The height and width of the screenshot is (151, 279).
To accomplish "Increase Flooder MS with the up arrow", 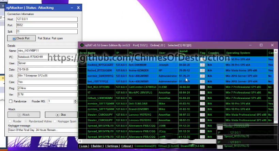I will 75,100.
